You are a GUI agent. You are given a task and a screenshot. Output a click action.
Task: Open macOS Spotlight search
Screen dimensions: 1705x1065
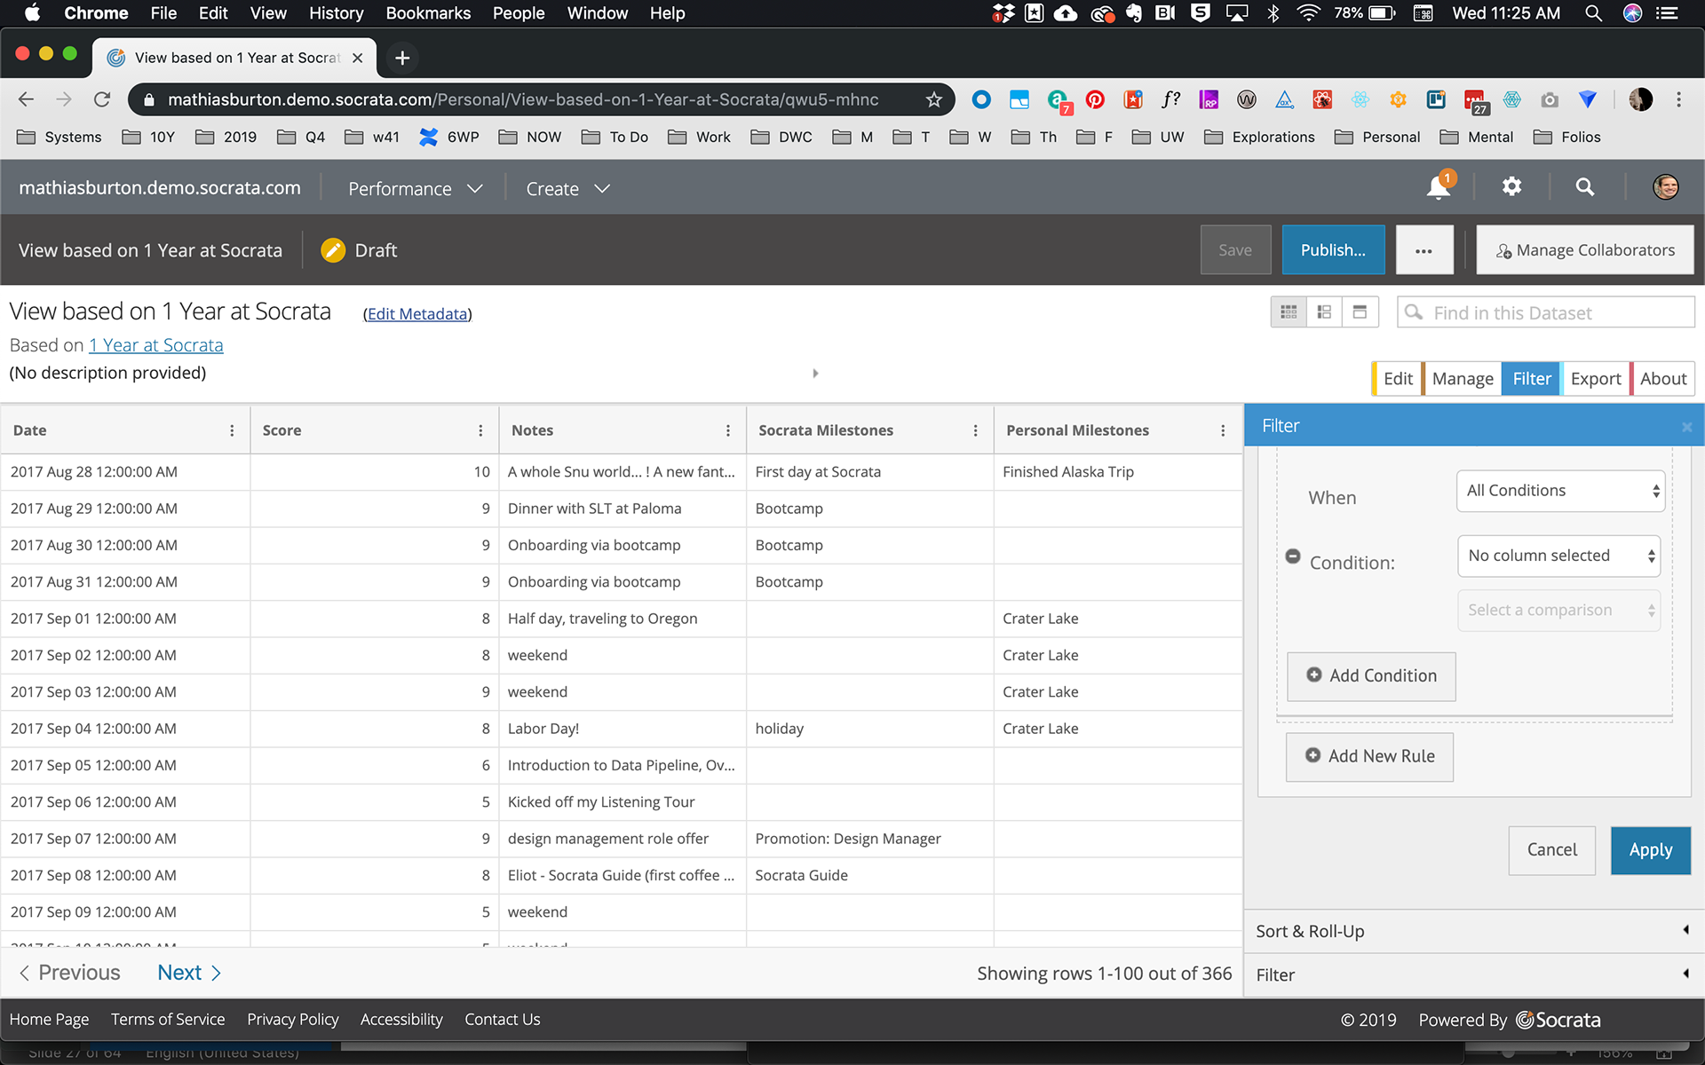point(1593,13)
